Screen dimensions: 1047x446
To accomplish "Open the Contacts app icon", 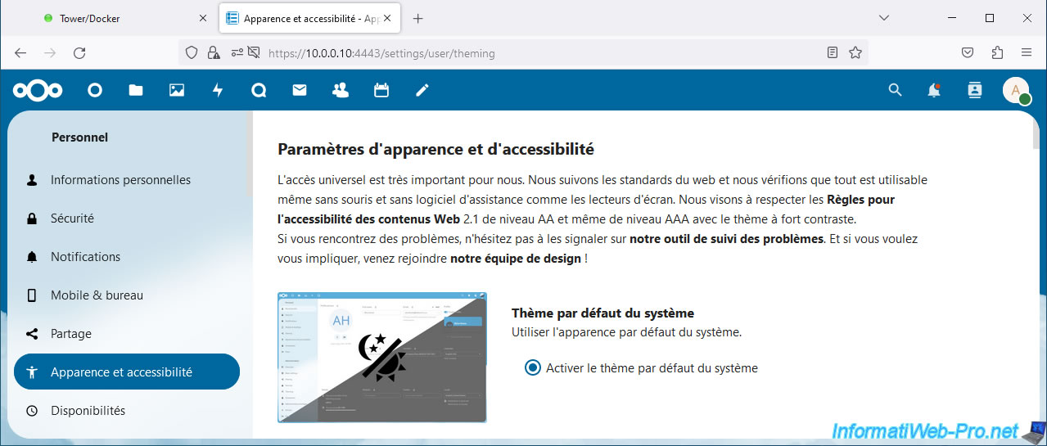I will pos(341,91).
